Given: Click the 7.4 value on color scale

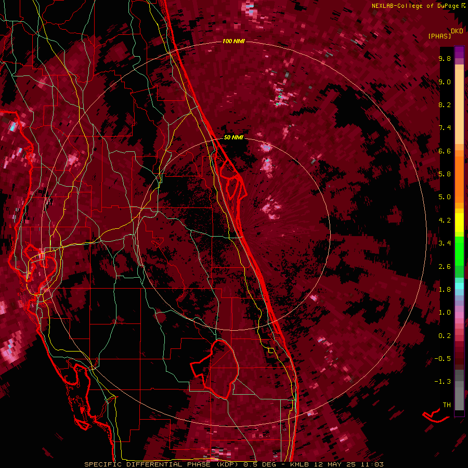Looking at the screenshot, I should (445, 128).
